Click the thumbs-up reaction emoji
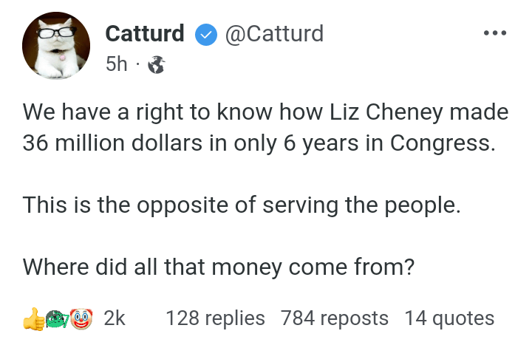 coord(33,318)
